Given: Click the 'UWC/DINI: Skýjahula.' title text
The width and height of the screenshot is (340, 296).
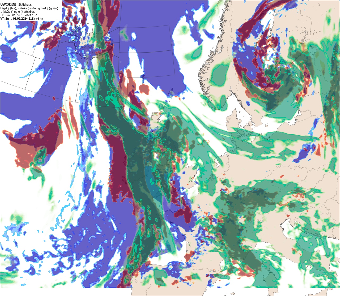Looking at the screenshot, I should pyautogui.click(x=16, y=5).
